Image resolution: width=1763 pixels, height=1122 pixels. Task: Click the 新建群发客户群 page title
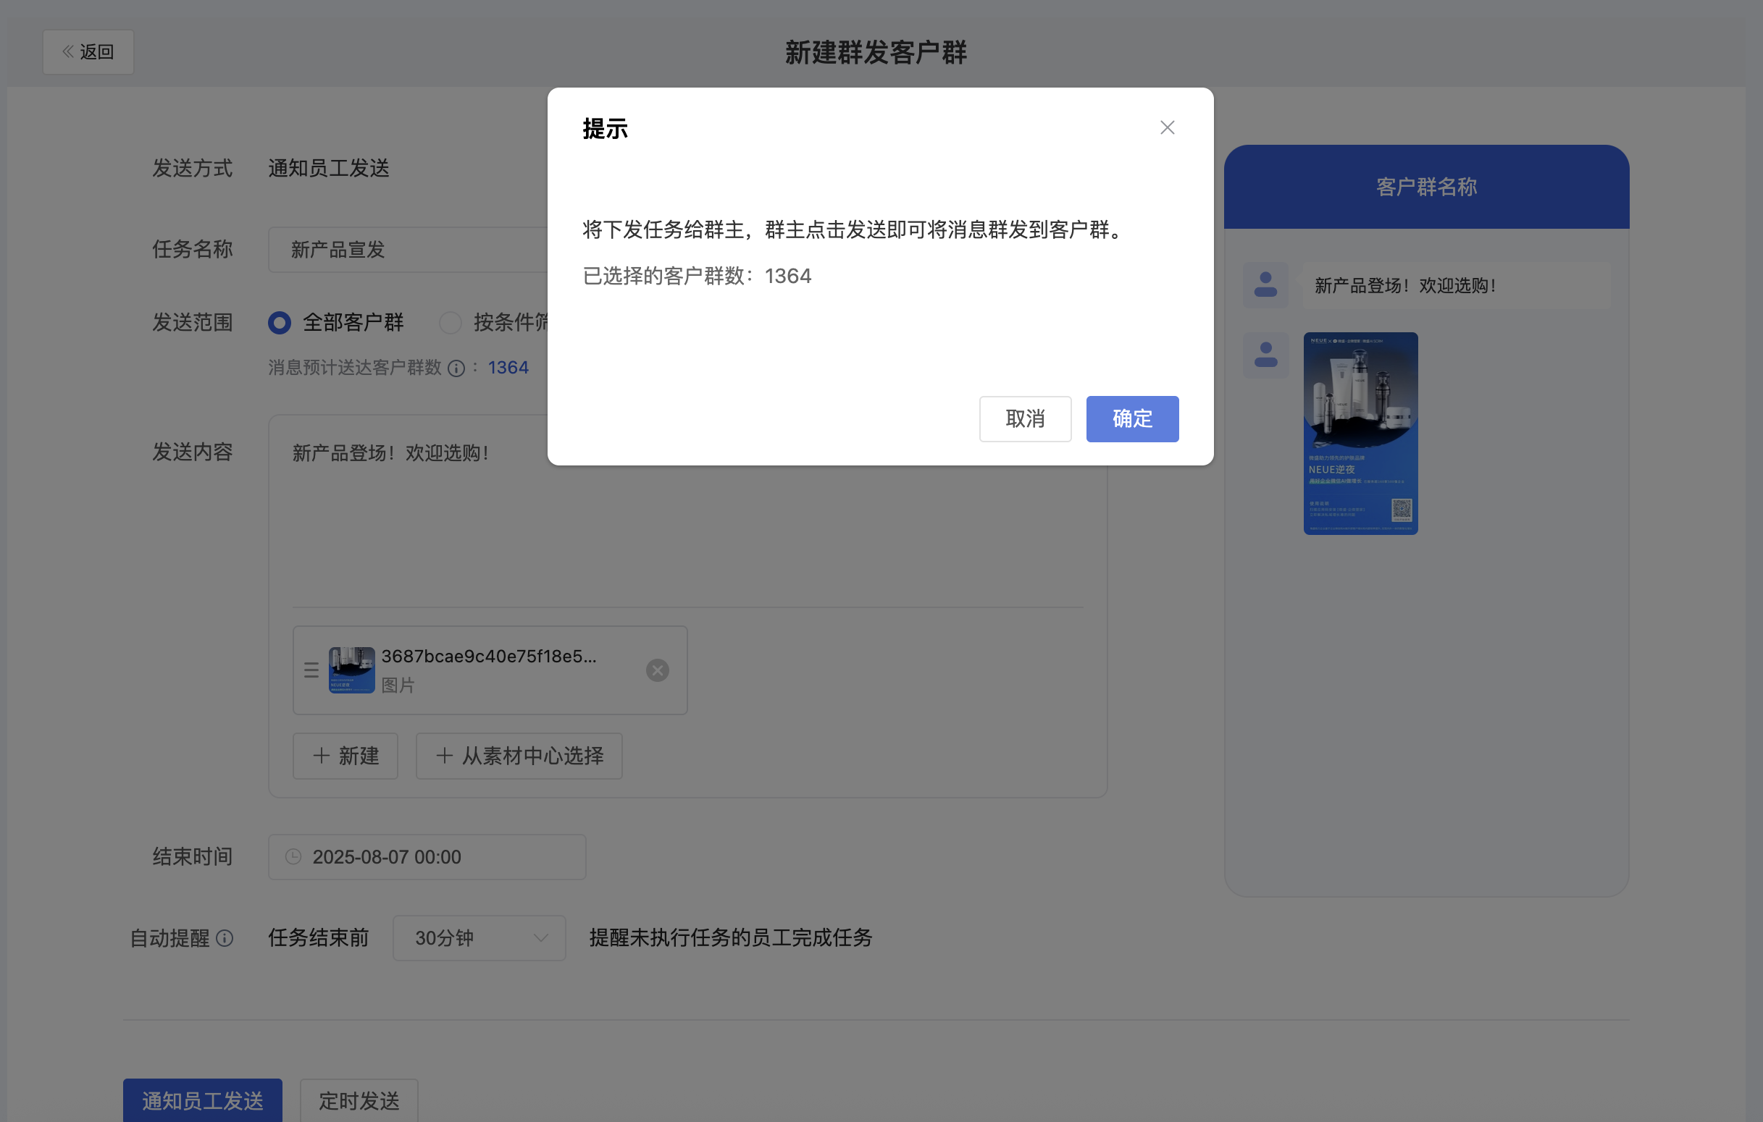876,52
